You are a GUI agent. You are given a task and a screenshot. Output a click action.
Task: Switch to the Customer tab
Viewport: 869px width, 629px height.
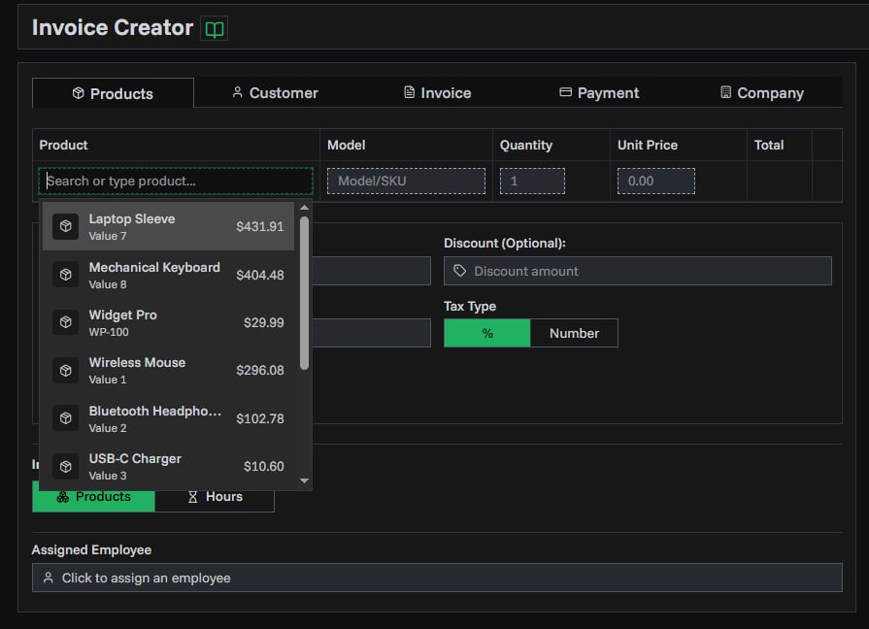pyautogui.click(x=276, y=92)
